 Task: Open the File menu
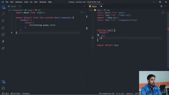click(x=7, y=2)
